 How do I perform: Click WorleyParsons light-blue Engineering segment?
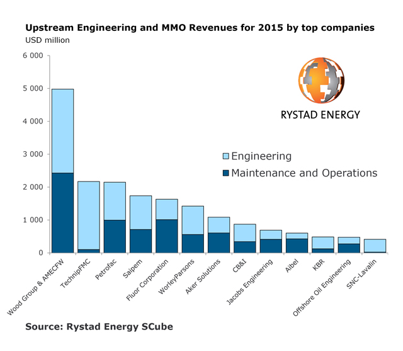pyautogui.click(x=192, y=220)
